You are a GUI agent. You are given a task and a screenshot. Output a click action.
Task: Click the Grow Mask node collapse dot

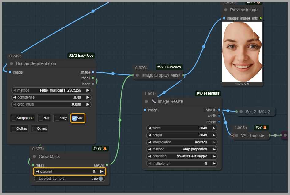(34, 157)
